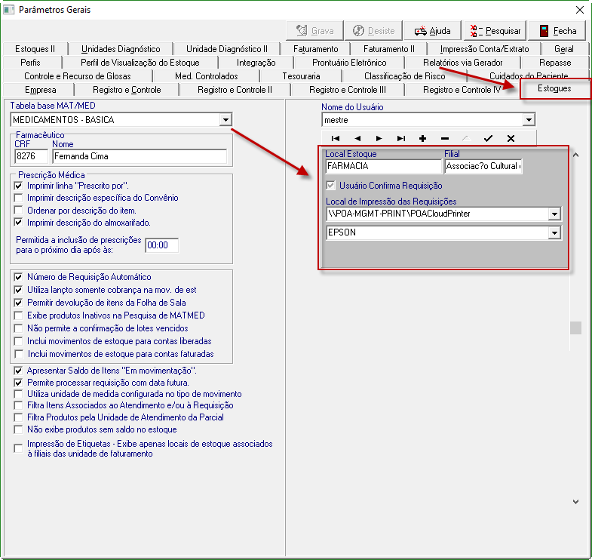The width and height of the screenshot is (592, 560).
Task: Click the Grava button
Action: click(x=315, y=31)
